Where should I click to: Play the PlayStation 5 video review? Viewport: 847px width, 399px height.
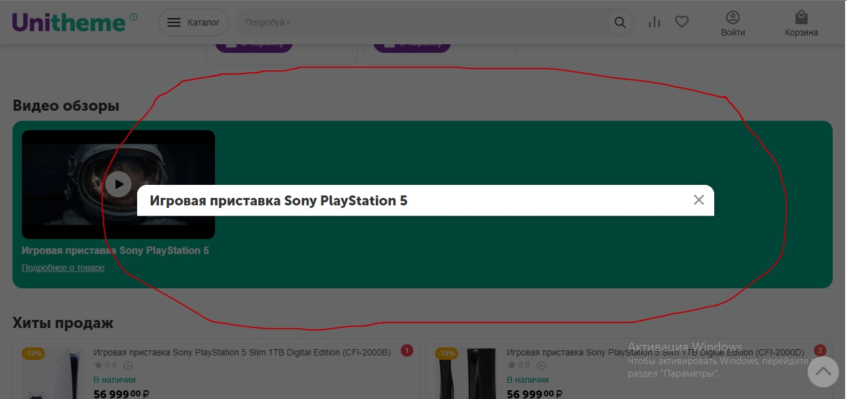[118, 184]
